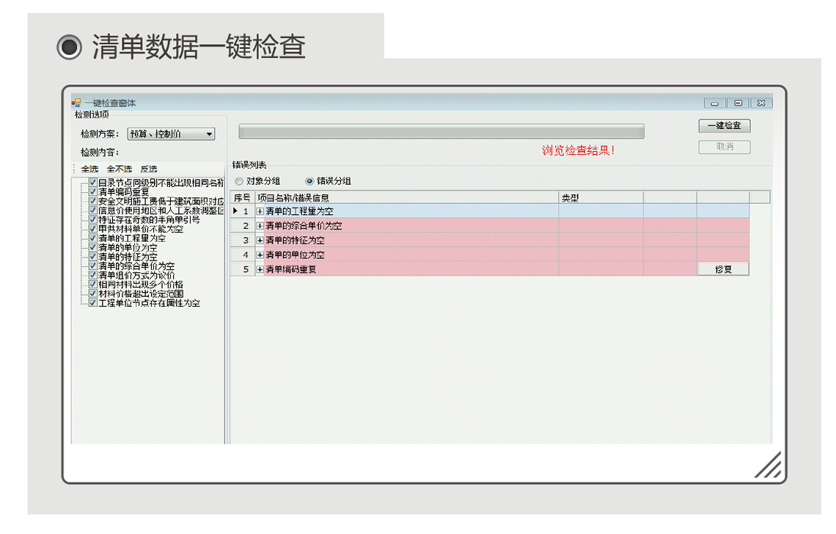Click the 一键检查窗体 window title icon
This screenshot has height=534, width=836.
[76, 103]
